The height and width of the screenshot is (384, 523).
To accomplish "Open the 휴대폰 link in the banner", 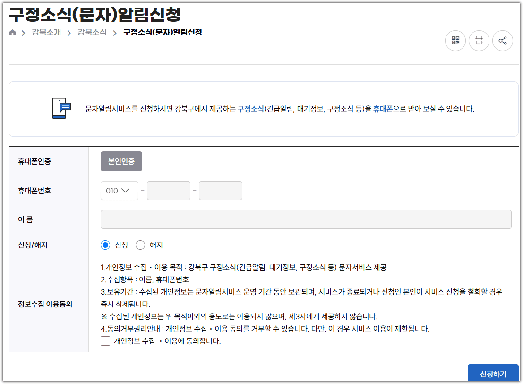I will pyautogui.click(x=385, y=108).
